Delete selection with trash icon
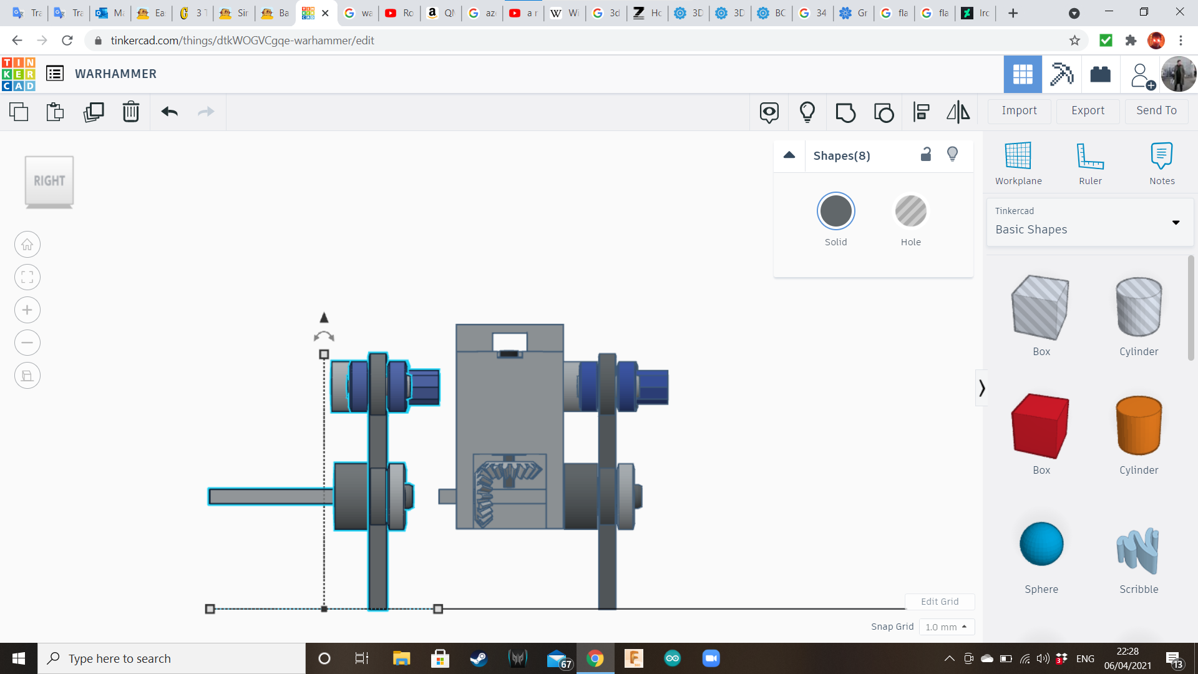Image resolution: width=1198 pixels, height=674 pixels. click(131, 112)
